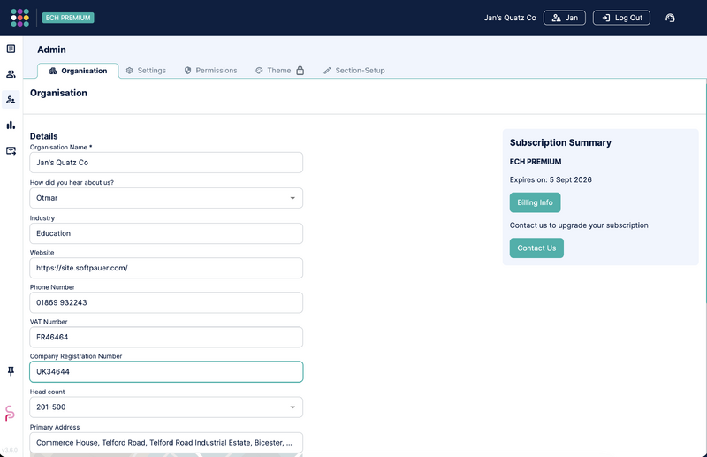Switch to the Organisation tab

(78, 71)
